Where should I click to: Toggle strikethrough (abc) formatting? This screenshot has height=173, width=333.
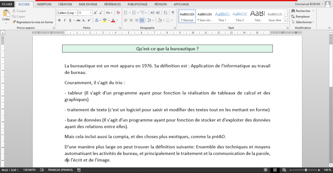pyautogui.click(x=79, y=20)
